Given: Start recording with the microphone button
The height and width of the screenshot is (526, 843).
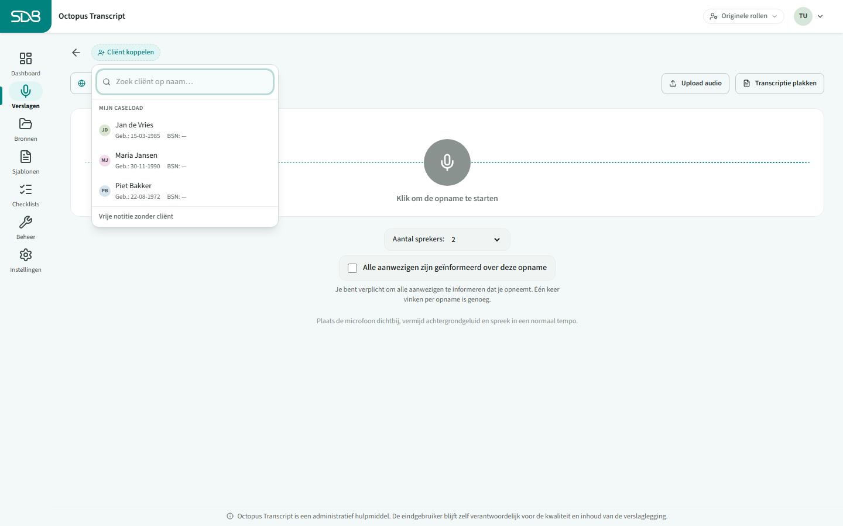Looking at the screenshot, I should coord(447,162).
